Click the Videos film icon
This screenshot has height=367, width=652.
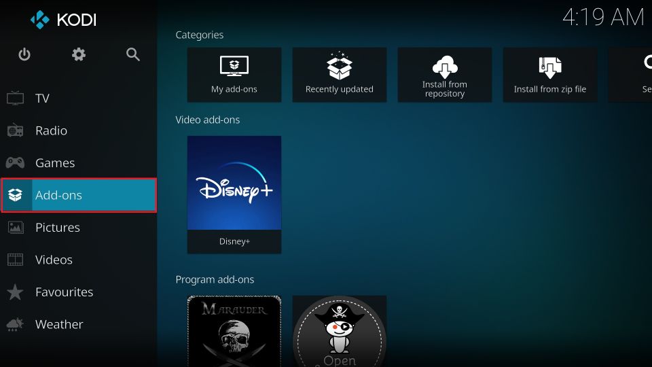click(16, 260)
